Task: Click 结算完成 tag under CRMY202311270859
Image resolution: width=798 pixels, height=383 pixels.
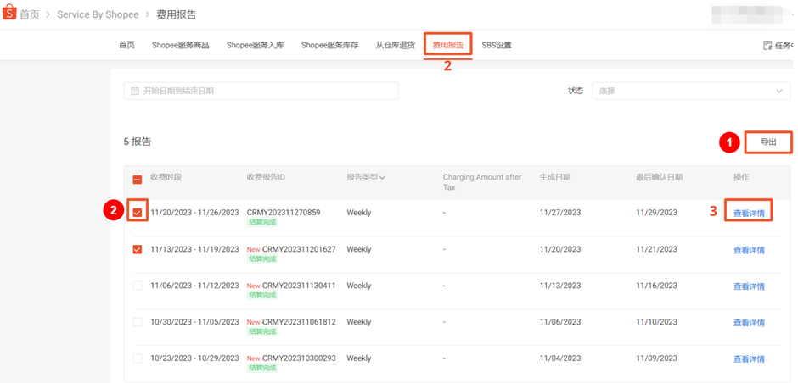Action: click(x=262, y=222)
